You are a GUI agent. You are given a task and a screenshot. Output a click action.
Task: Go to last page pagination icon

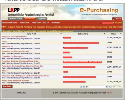click(110, 87)
